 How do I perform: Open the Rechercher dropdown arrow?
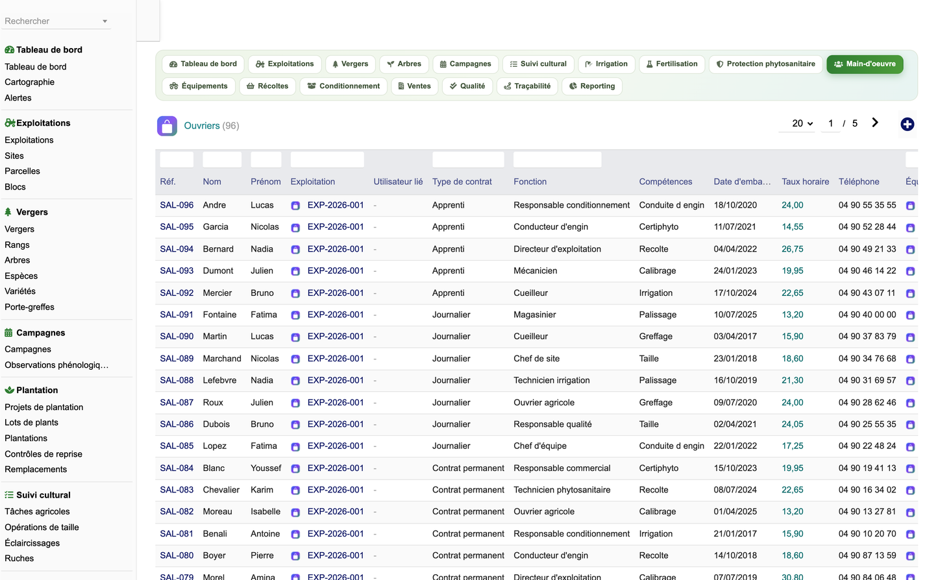point(105,21)
